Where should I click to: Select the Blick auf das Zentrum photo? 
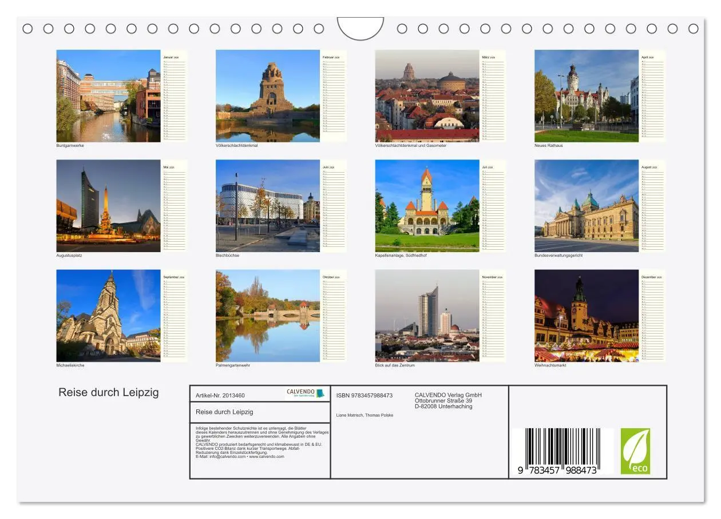pos(427,316)
